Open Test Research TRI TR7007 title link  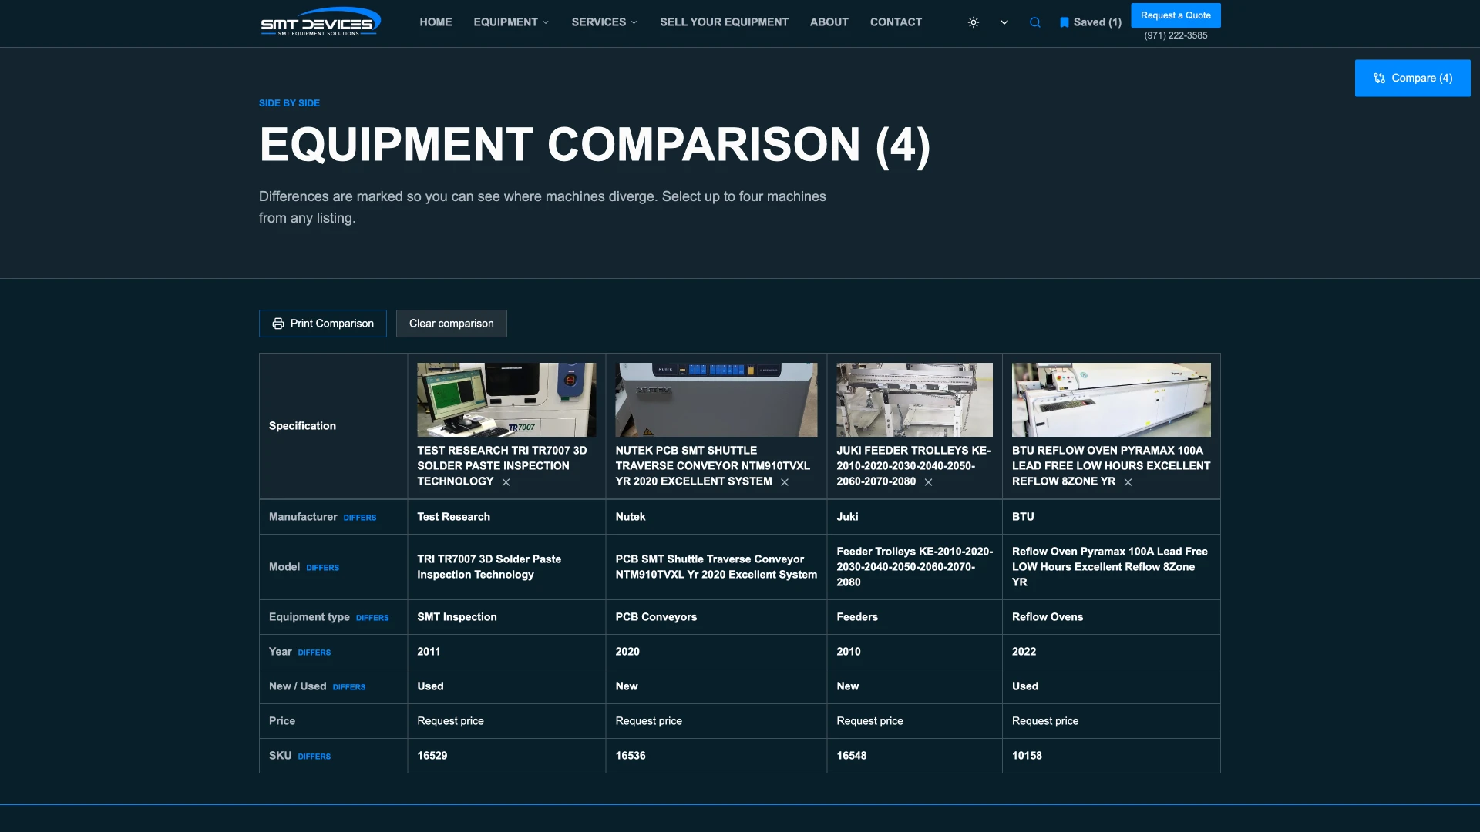tap(502, 465)
